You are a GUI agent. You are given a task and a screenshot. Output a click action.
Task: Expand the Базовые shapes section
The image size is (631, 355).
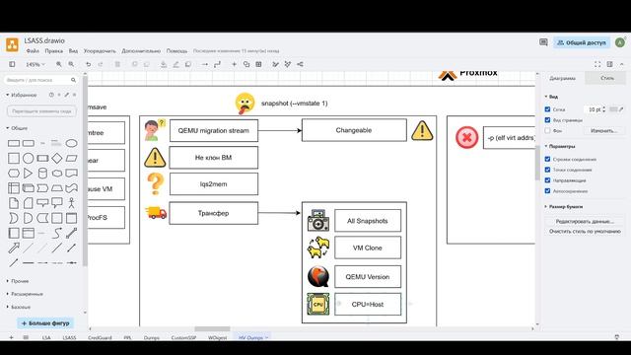[x=19, y=307]
